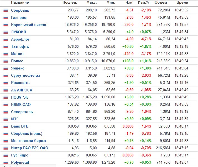Viewport: 198px width, 167px height.
Task: Click the flag icon beside Магнит
Action: tap(6, 54)
